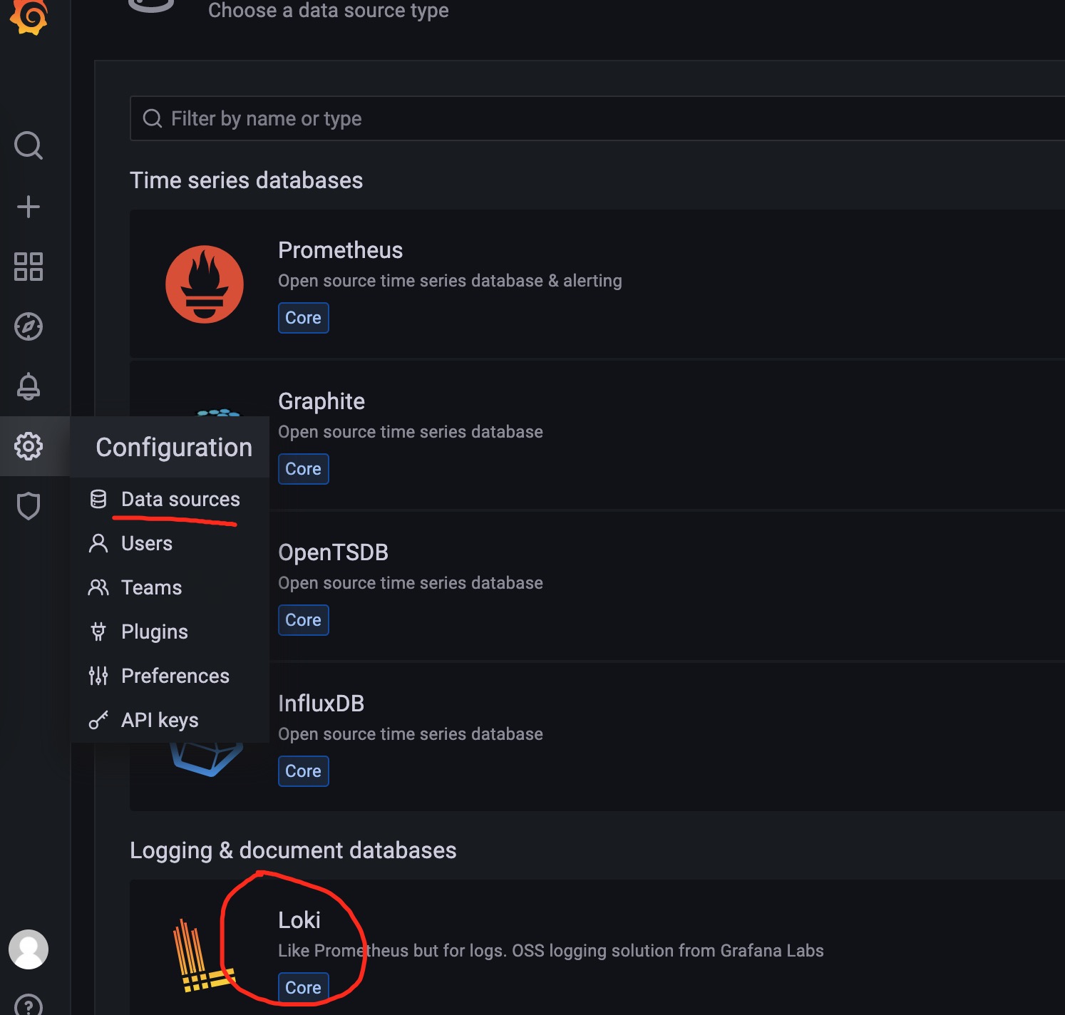Click the Configuration gear icon
Screen dimensions: 1065x1015
(29, 446)
